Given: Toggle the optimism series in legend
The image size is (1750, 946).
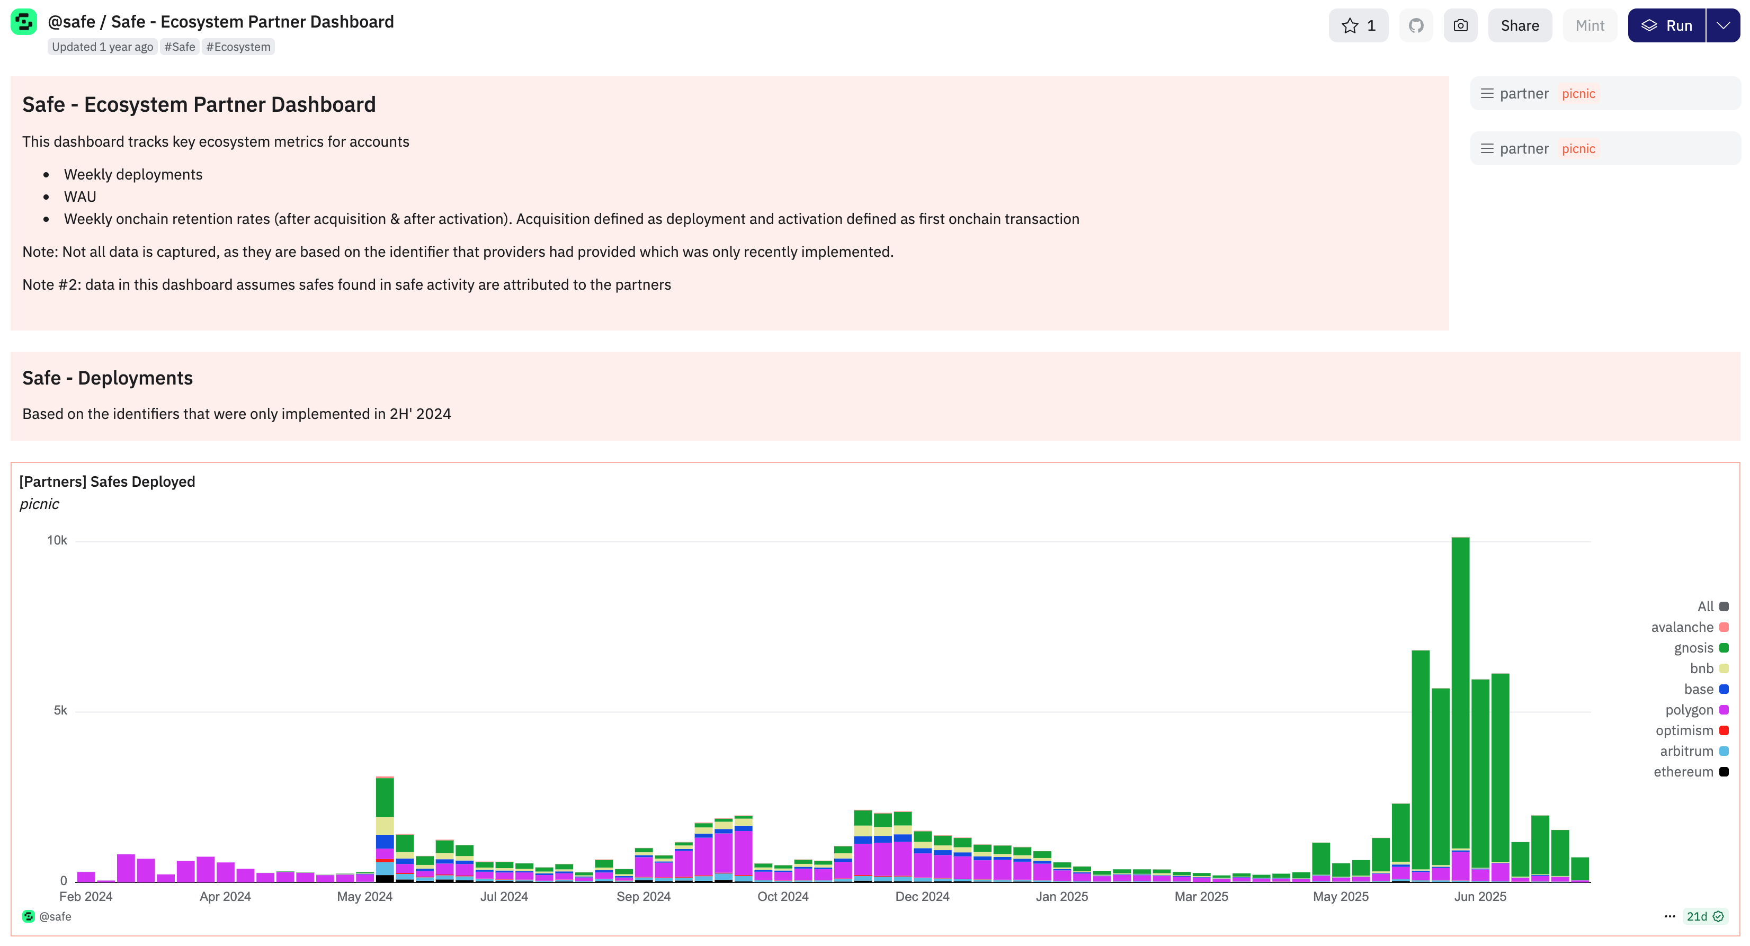Looking at the screenshot, I should pos(1692,730).
